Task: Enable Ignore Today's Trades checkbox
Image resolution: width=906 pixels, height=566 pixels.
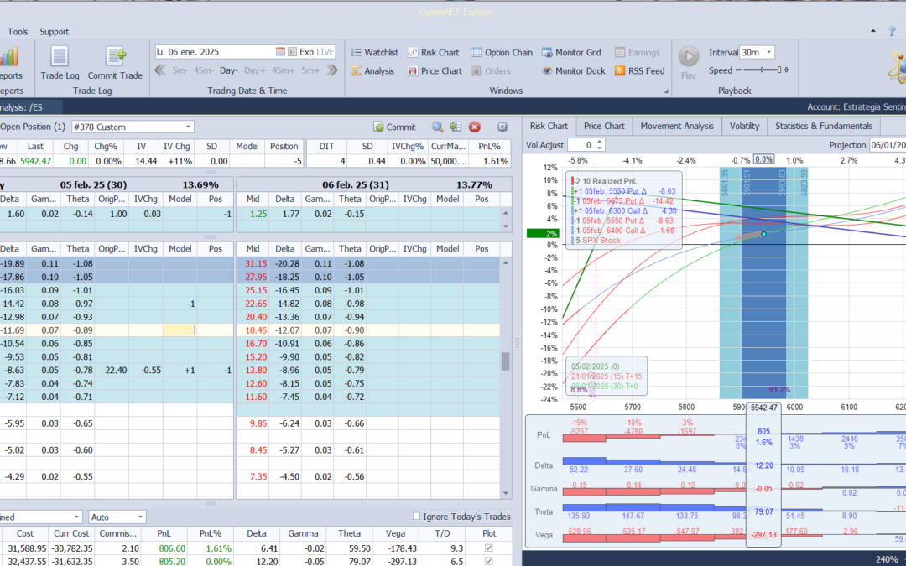Action: (x=418, y=517)
